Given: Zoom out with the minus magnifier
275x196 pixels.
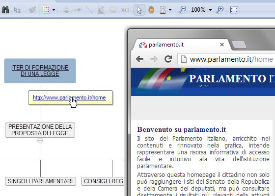Looking at the screenshot, I should click(x=182, y=10).
